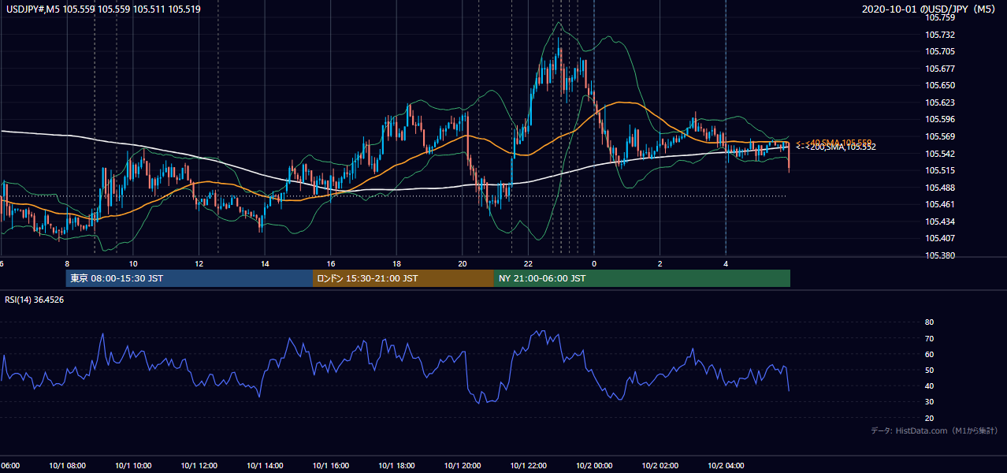Select the London 15:30-21:00 JST session bar
This screenshot has width=1007, height=473.
[403, 278]
